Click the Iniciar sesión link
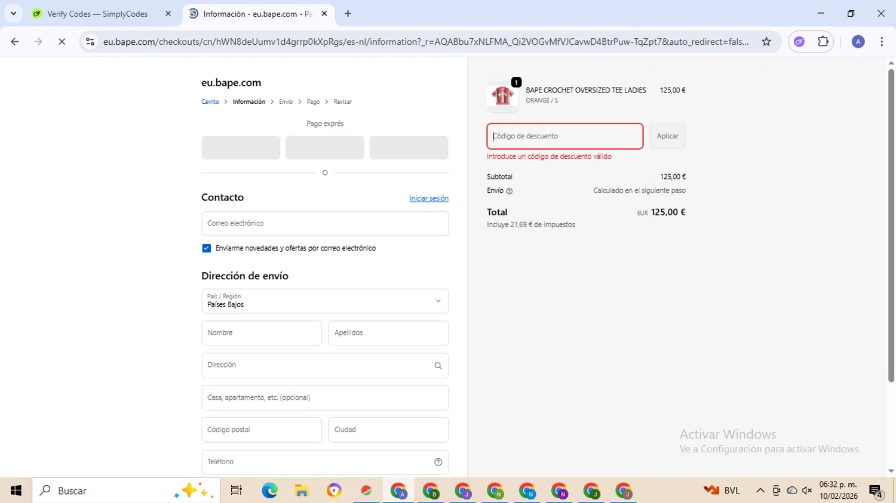896x503 pixels. (429, 199)
